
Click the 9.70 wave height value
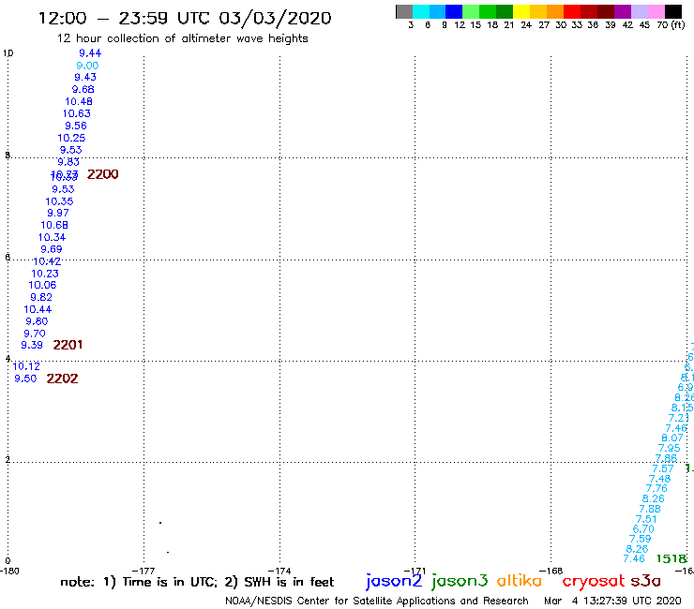(x=35, y=334)
